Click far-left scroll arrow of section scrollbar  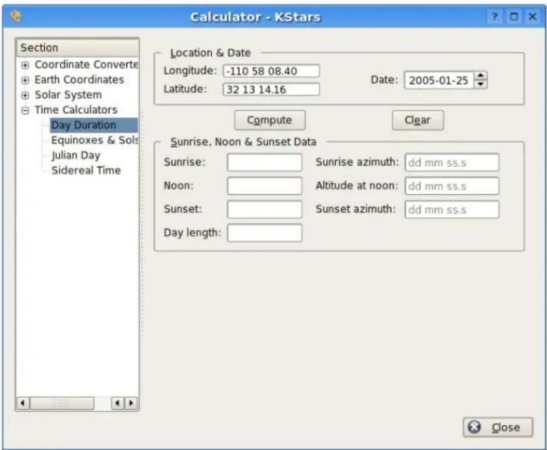[x=22, y=403]
